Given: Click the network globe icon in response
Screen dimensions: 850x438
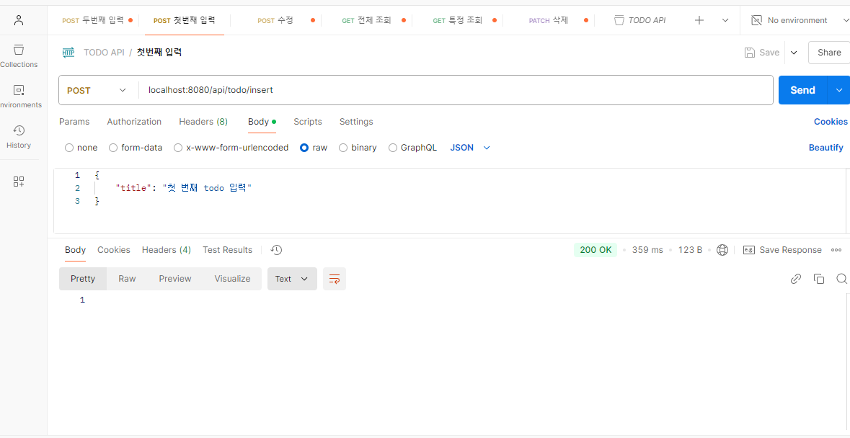Looking at the screenshot, I should pyautogui.click(x=722, y=250).
